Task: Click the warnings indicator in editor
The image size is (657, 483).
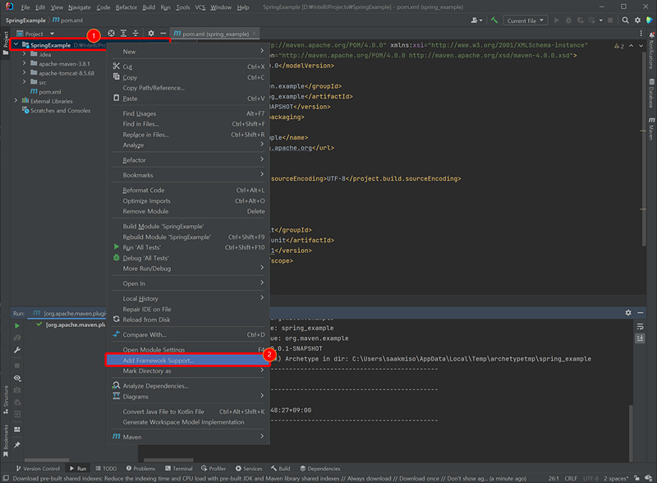Action: click(x=619, y=46)
